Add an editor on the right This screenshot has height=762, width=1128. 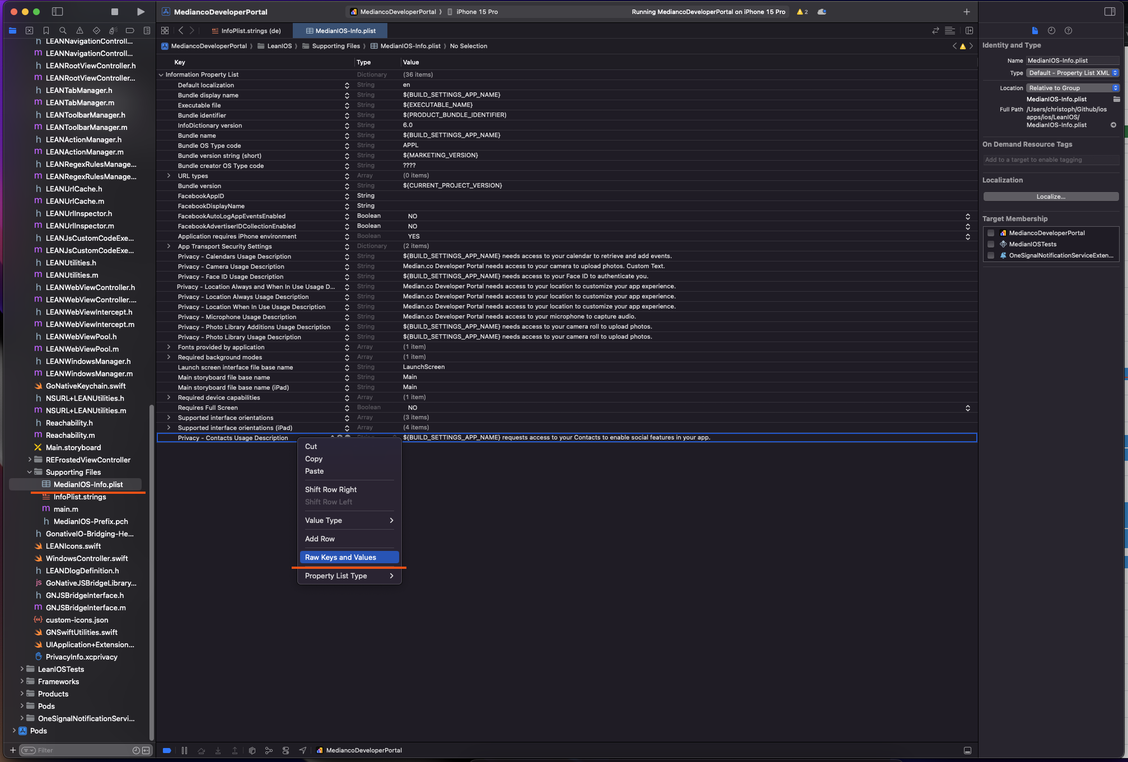point(969,31)
